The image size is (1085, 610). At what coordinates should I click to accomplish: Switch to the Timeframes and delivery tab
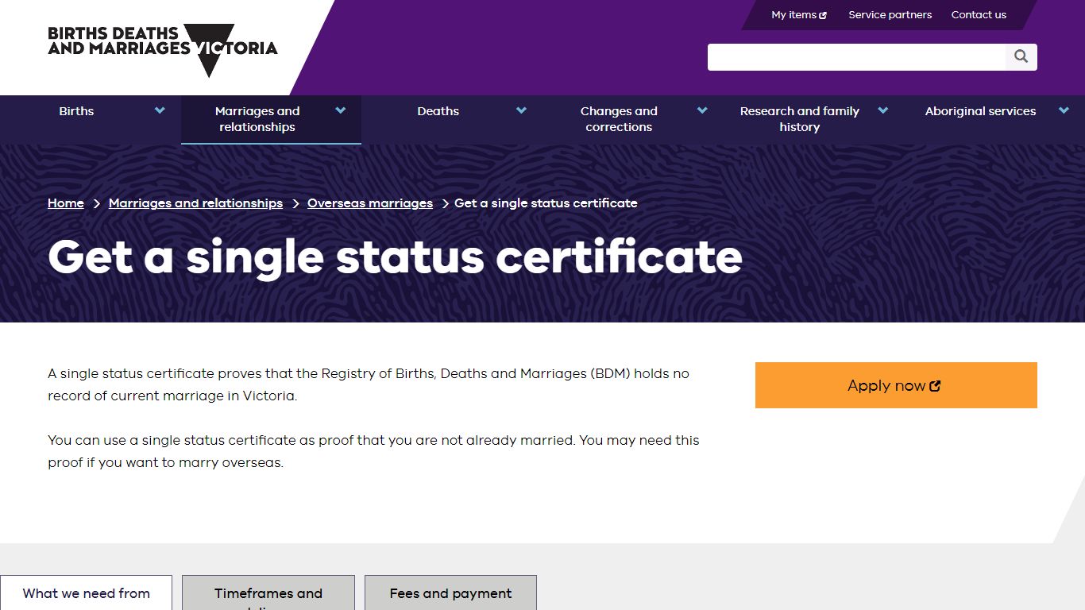pyautogui.click(x=268, y=593)
